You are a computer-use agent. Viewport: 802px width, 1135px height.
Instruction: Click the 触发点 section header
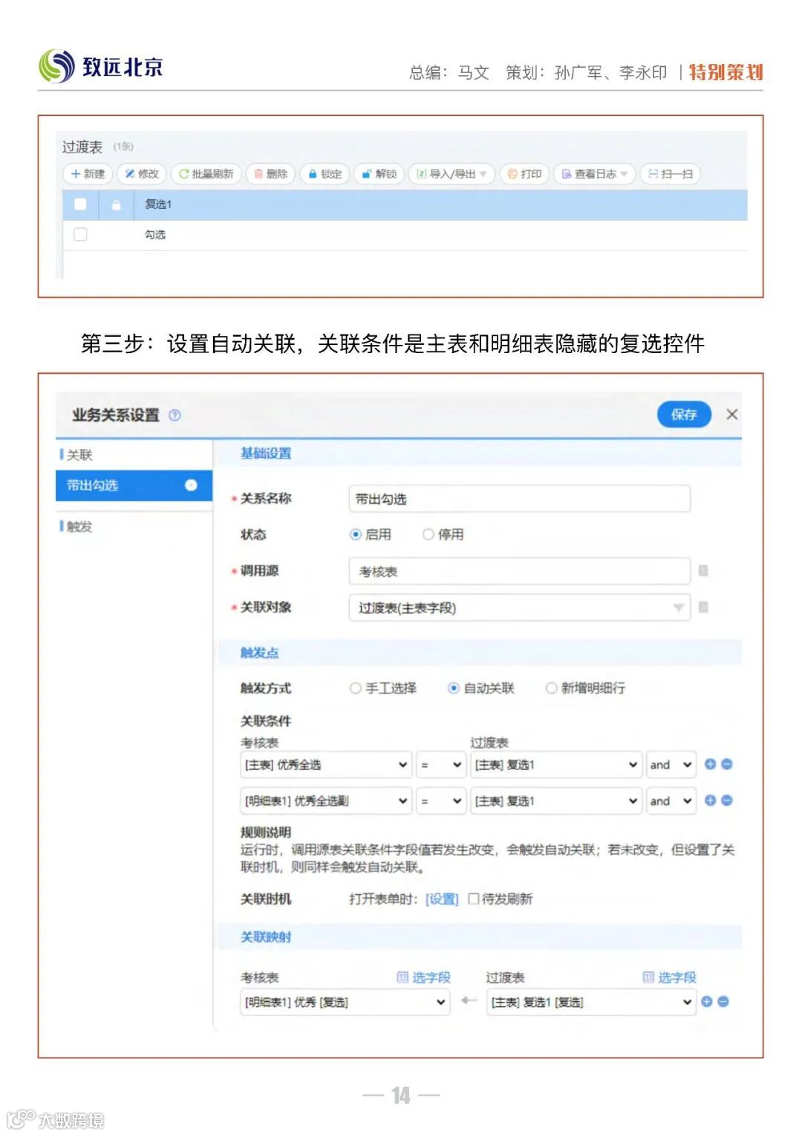click(259, 653)
